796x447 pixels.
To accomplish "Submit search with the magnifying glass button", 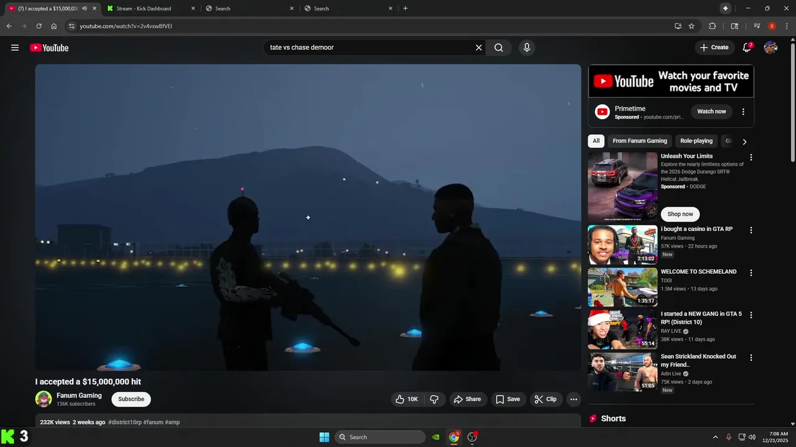I will pos(499,48).
